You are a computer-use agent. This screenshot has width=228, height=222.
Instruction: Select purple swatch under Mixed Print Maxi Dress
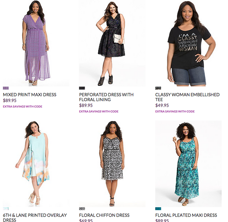point(6,88)
